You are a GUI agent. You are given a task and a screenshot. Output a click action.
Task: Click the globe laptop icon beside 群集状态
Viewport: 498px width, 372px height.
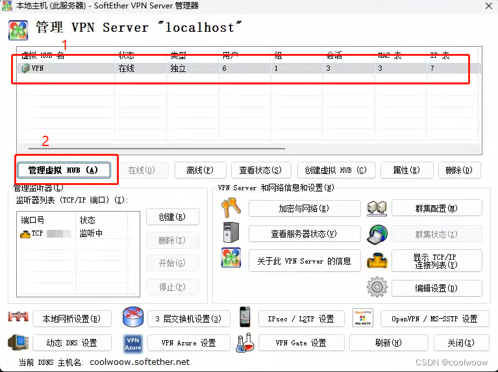(x=377, y=234)
